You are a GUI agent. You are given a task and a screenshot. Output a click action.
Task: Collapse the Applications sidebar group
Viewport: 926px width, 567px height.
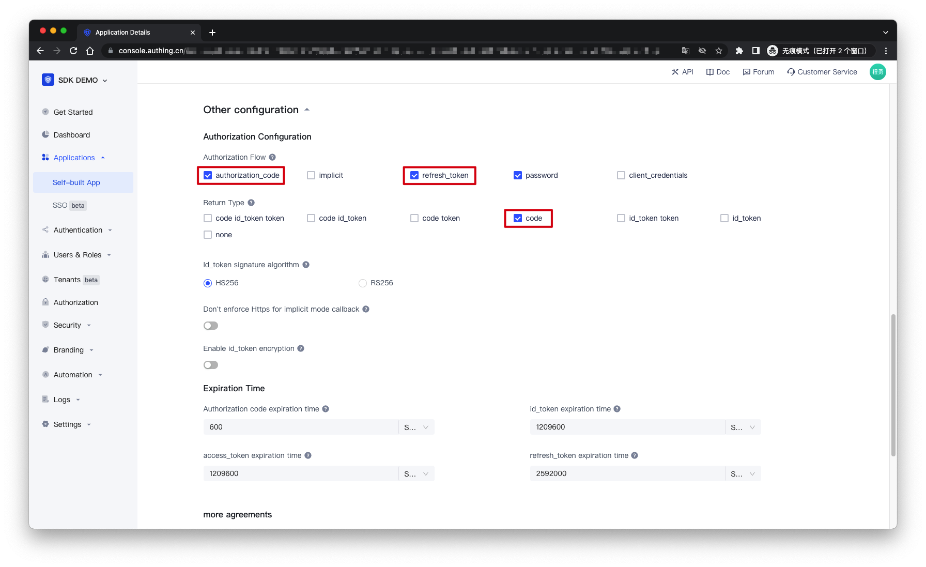[102, 158]
